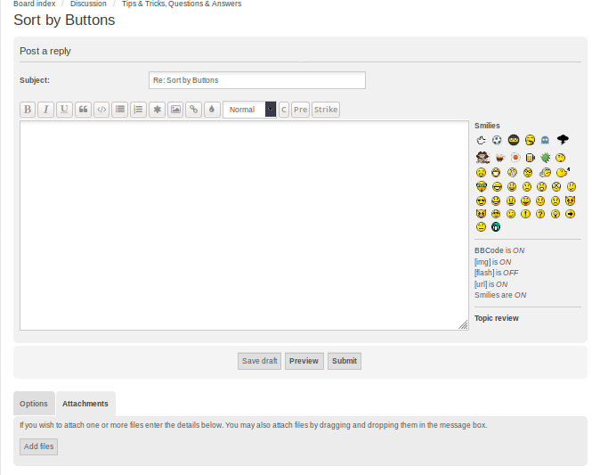Switch to the Options tab

[x=34, y=404]
